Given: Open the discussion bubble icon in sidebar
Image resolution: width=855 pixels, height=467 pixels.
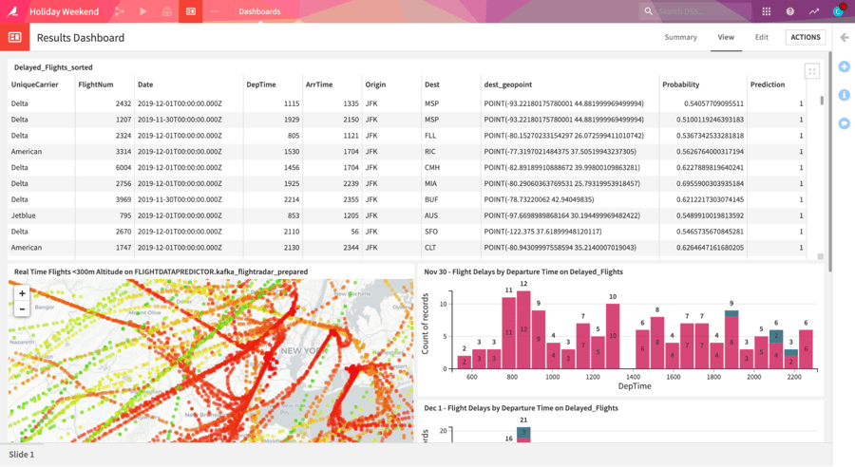Looking at the screenshot, I should (845, 123).
